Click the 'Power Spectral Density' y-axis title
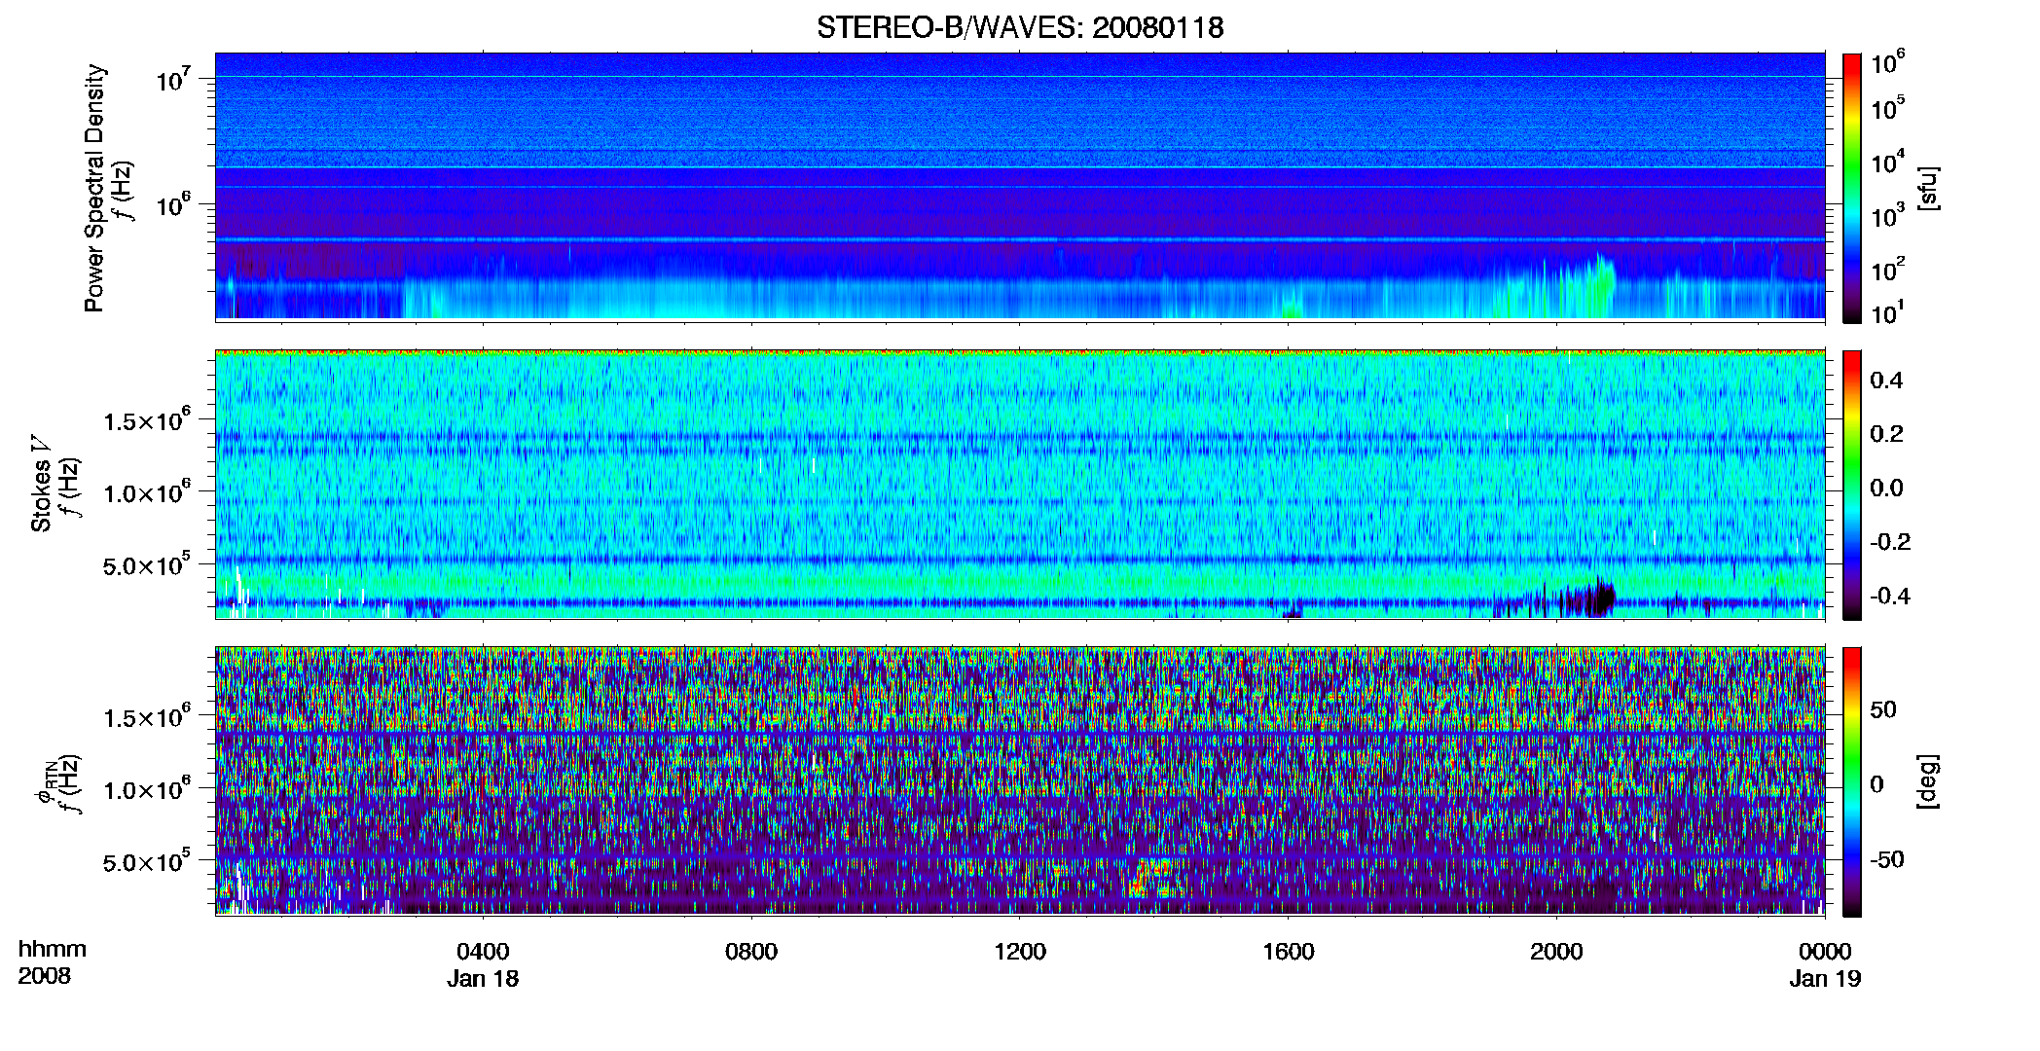Viewport: 2040px width, 1051px height. coord(94,188)
